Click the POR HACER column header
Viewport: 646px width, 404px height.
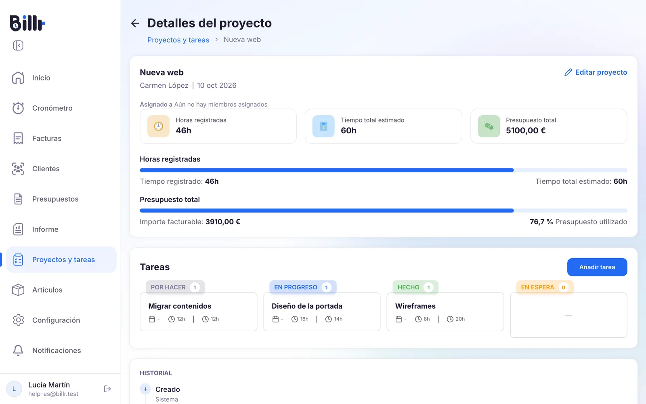(175, 287)
